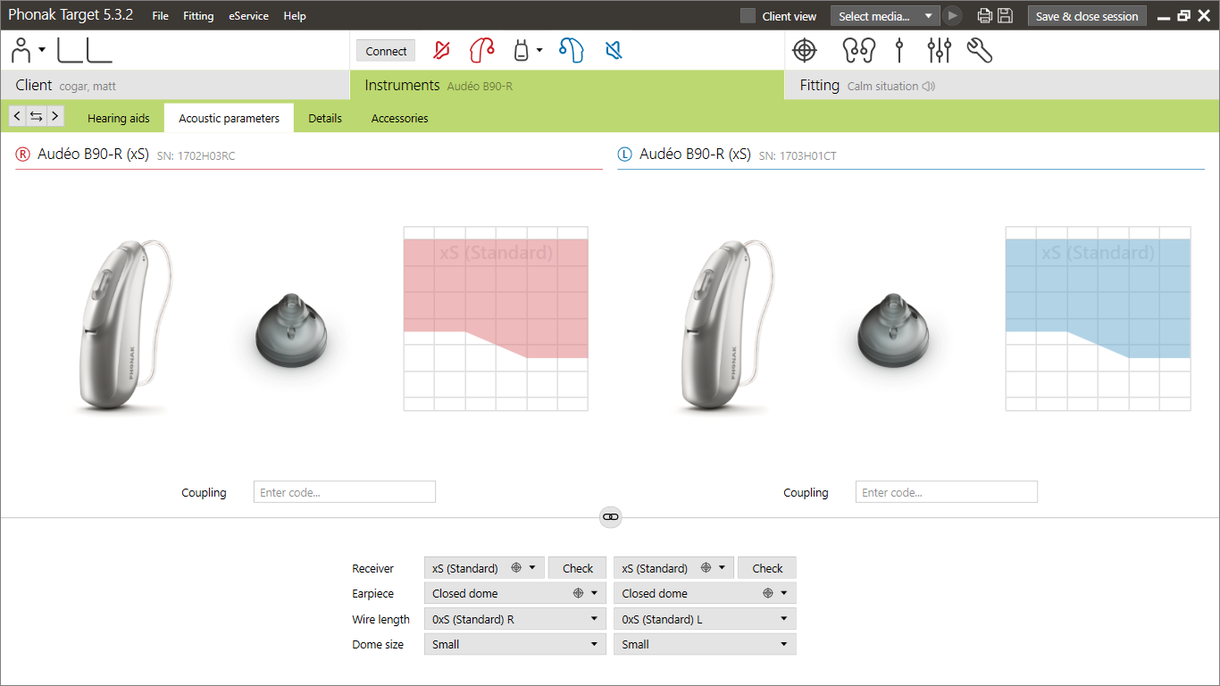Open Wire length 0xS (Standard) L dropdown

coord(705,619)
